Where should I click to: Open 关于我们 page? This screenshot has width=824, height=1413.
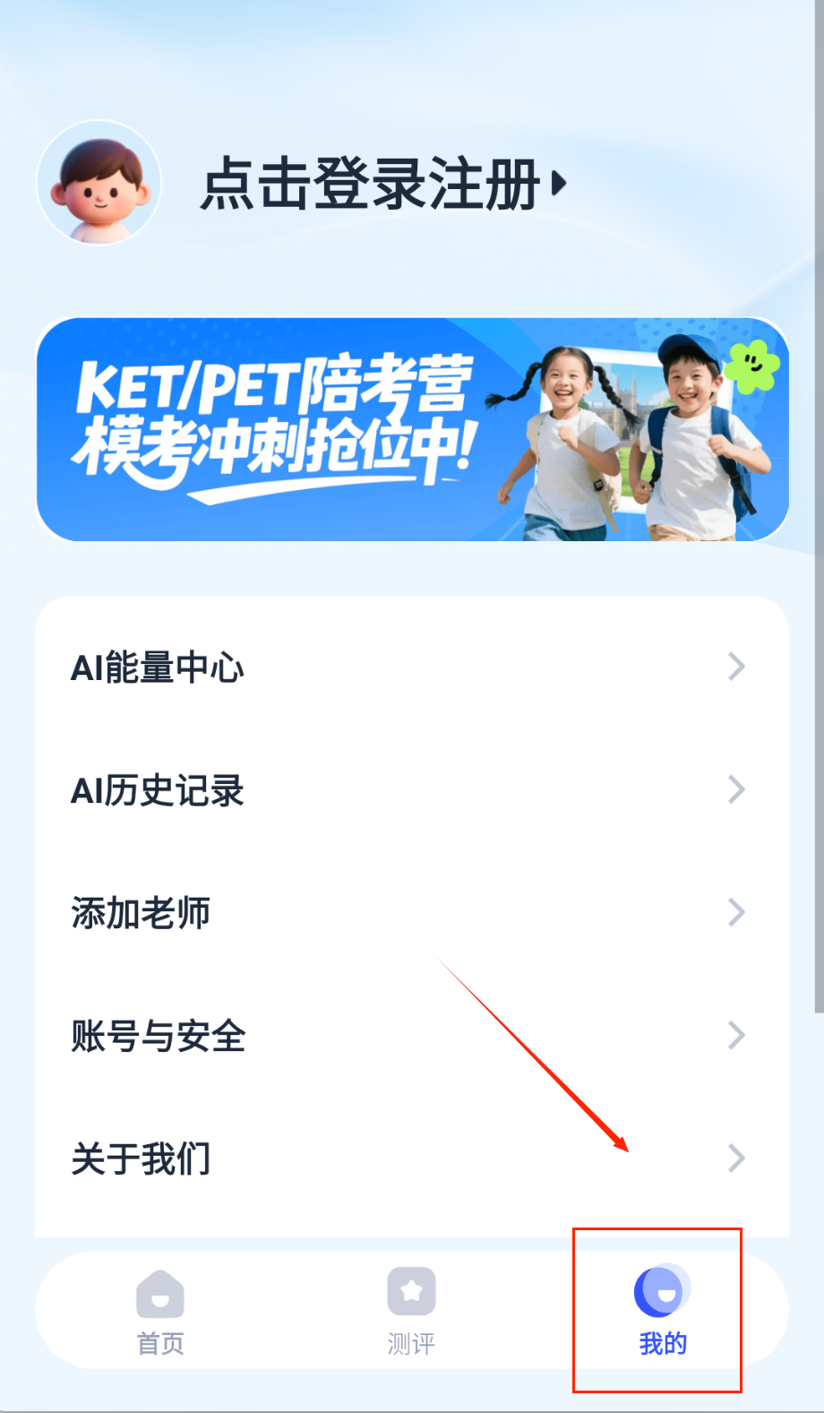click(x=412, y=1158)
